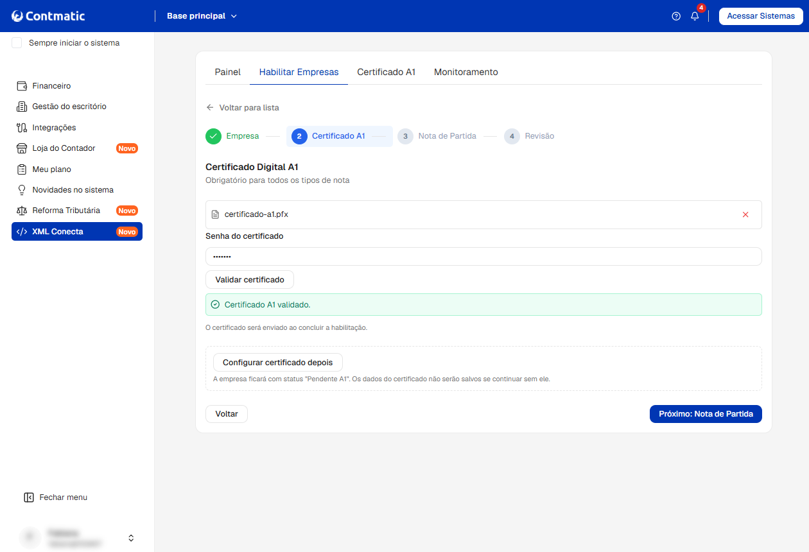Focus the Senha do certificado field

[483, 257]
